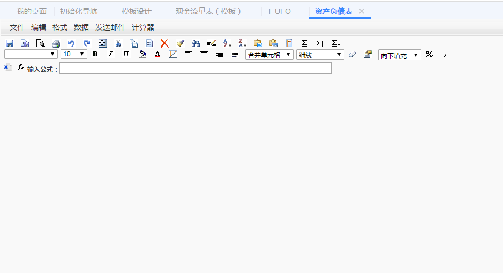
Task: Open the 细线 border style dropdown
Action: pos(320,55)
